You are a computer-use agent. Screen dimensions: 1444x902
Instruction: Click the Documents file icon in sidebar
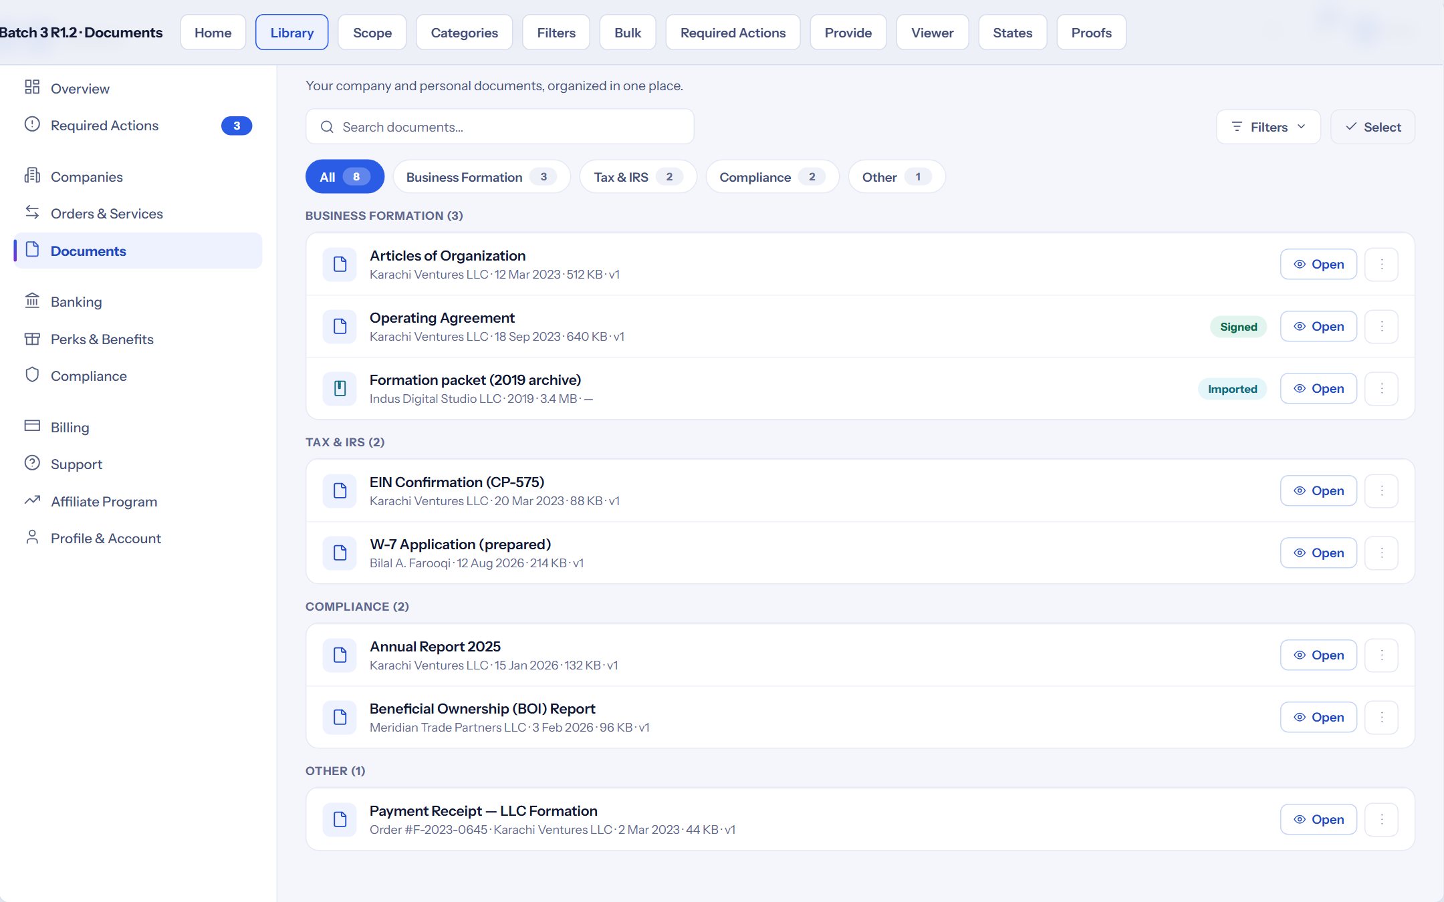32,250
